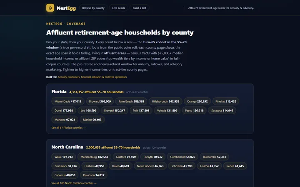The height and width of the screenshot is (187, 300).
Task: Click the NestEgg brand name
Action: pos(66,8)
